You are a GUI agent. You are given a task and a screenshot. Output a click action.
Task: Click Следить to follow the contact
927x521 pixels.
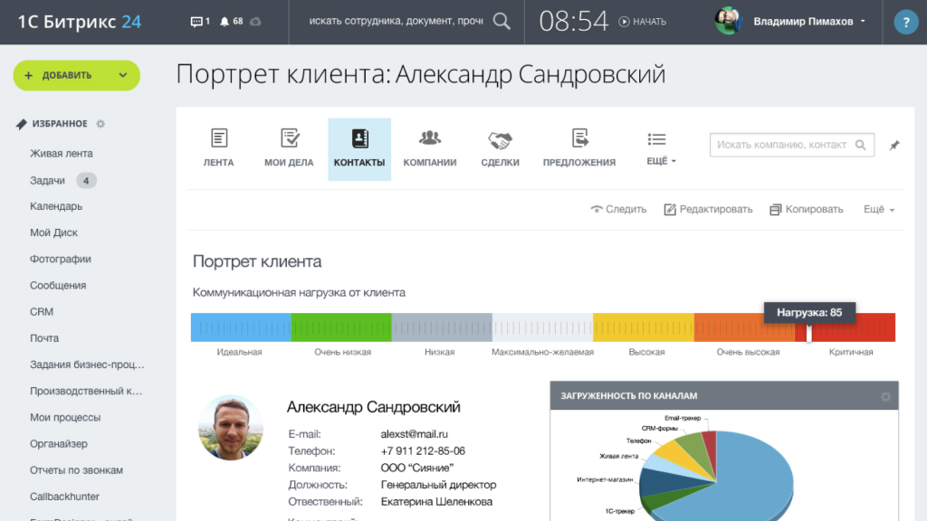click(618, 209)
